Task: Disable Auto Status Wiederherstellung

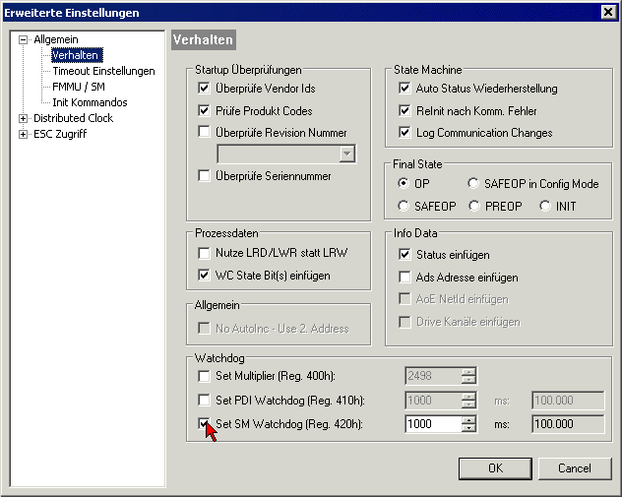Action: coord(405,89)
